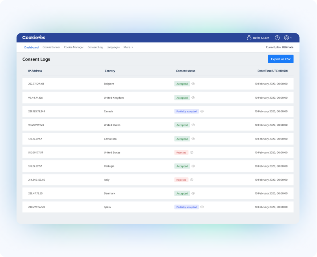This screenshot has width=317, height=257.
Task: Select the IP address 252.37.129.101 row
Action: [x=36, y=84]
